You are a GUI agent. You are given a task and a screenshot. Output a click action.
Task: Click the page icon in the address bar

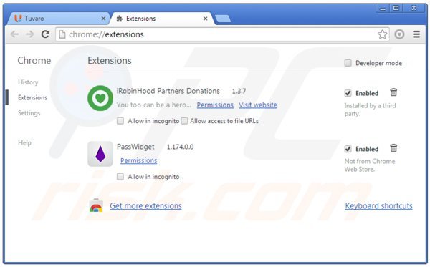click(62, 34)
